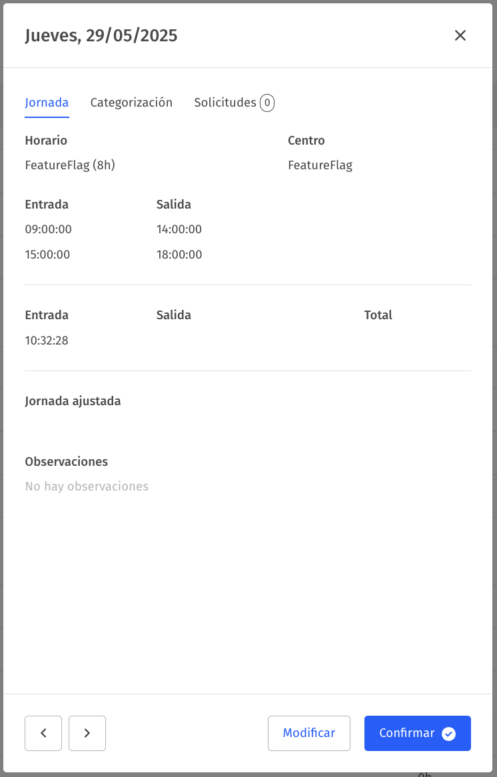Open the Jornada tab
The height and width of the screenshot is (777, 497).
click(x=47, y=103)
